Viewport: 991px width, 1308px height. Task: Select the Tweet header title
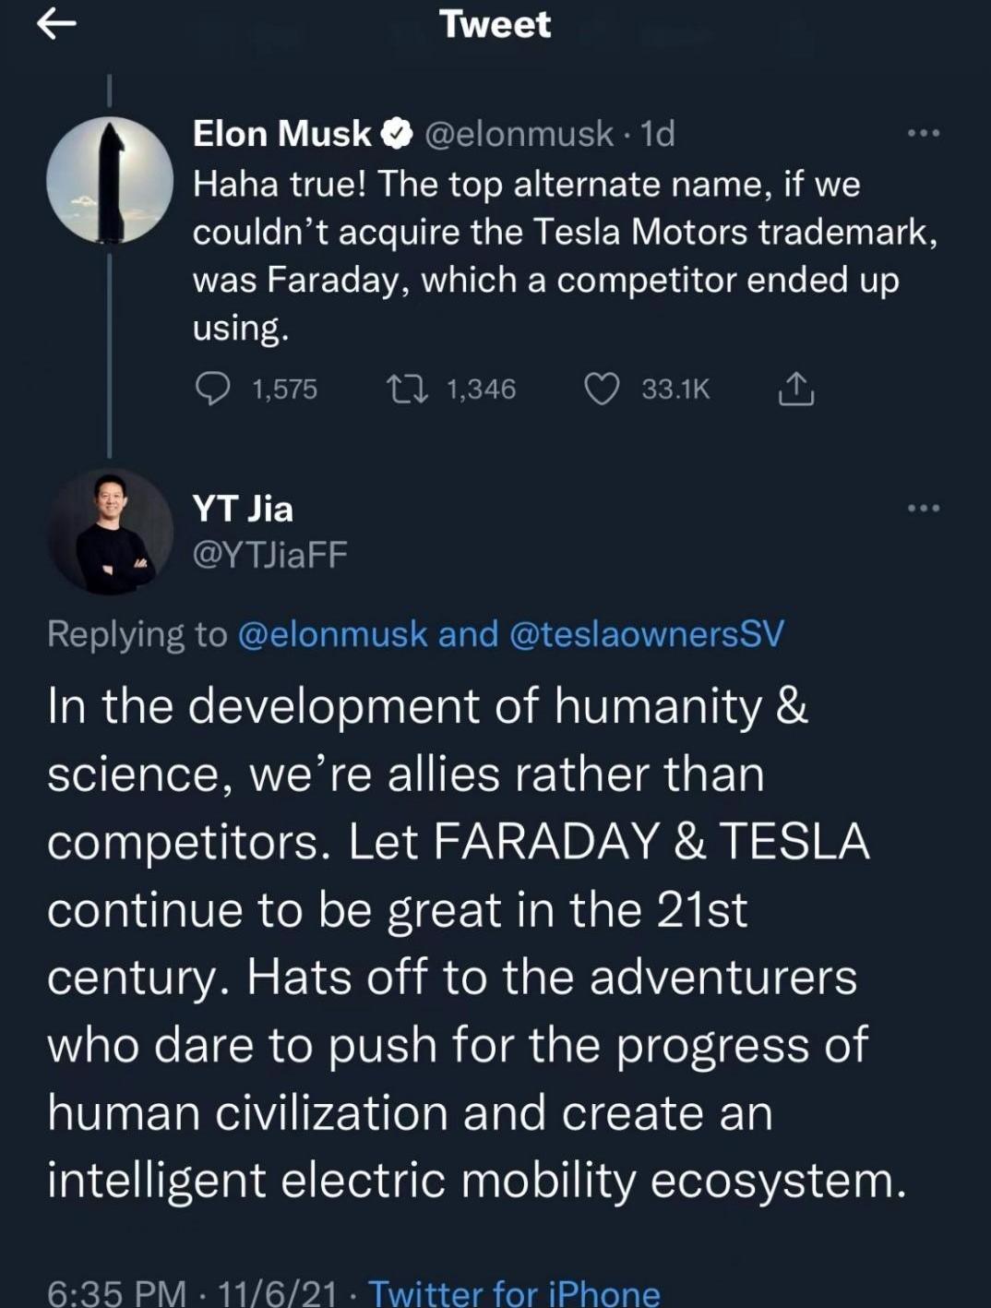[x=496, y=24]
